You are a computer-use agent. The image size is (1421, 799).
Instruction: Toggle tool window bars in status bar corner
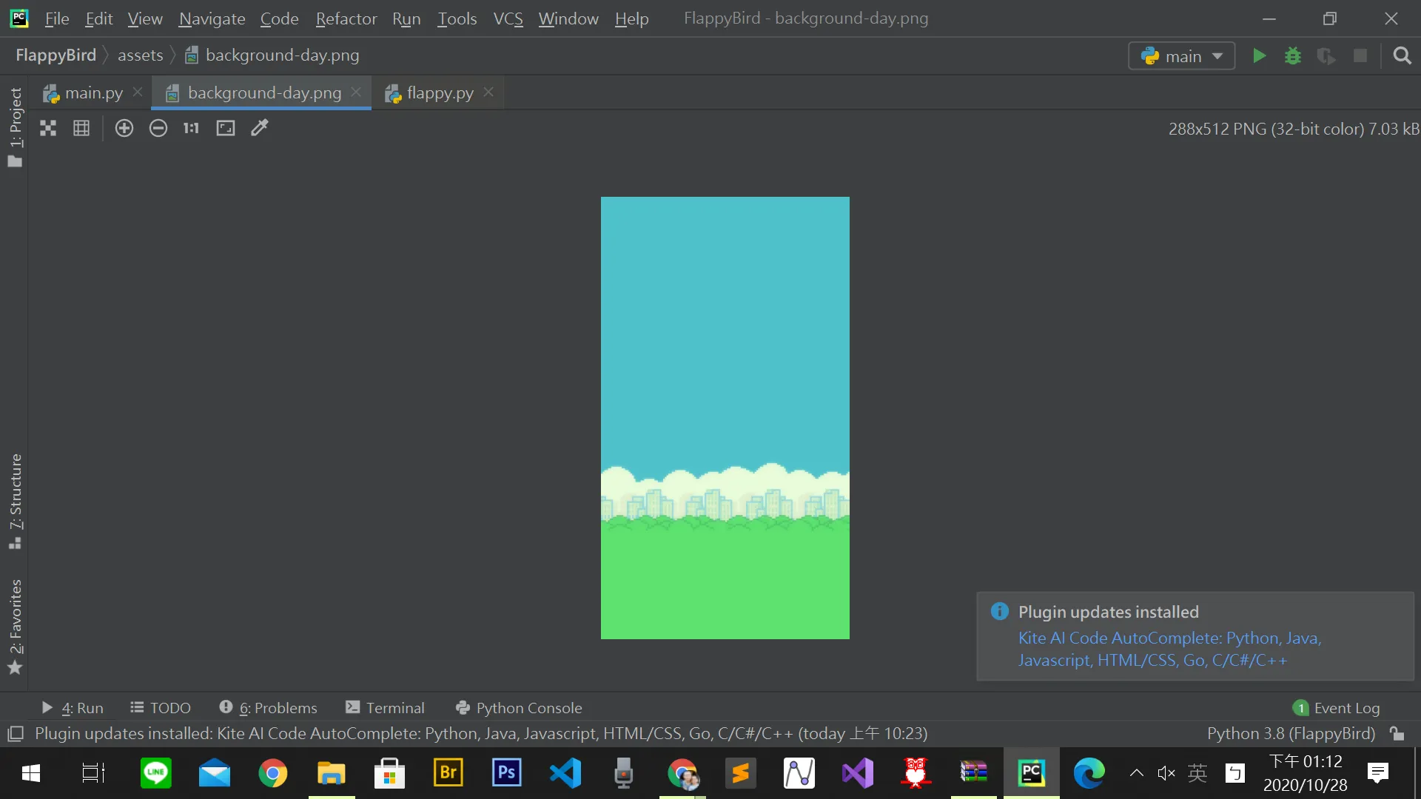(16, 734)
